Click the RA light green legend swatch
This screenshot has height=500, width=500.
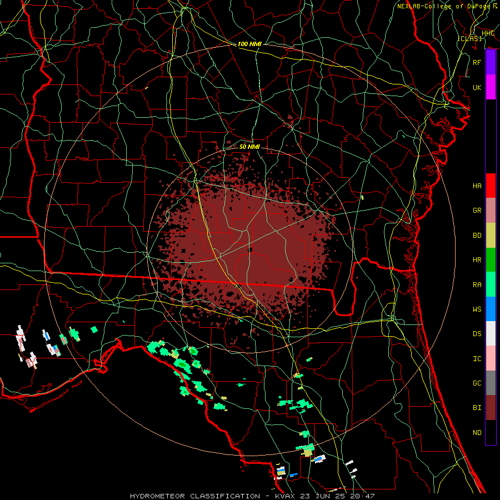[491, 284]
